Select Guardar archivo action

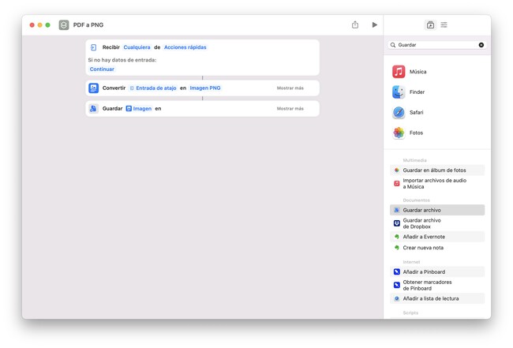click(422, 211)
